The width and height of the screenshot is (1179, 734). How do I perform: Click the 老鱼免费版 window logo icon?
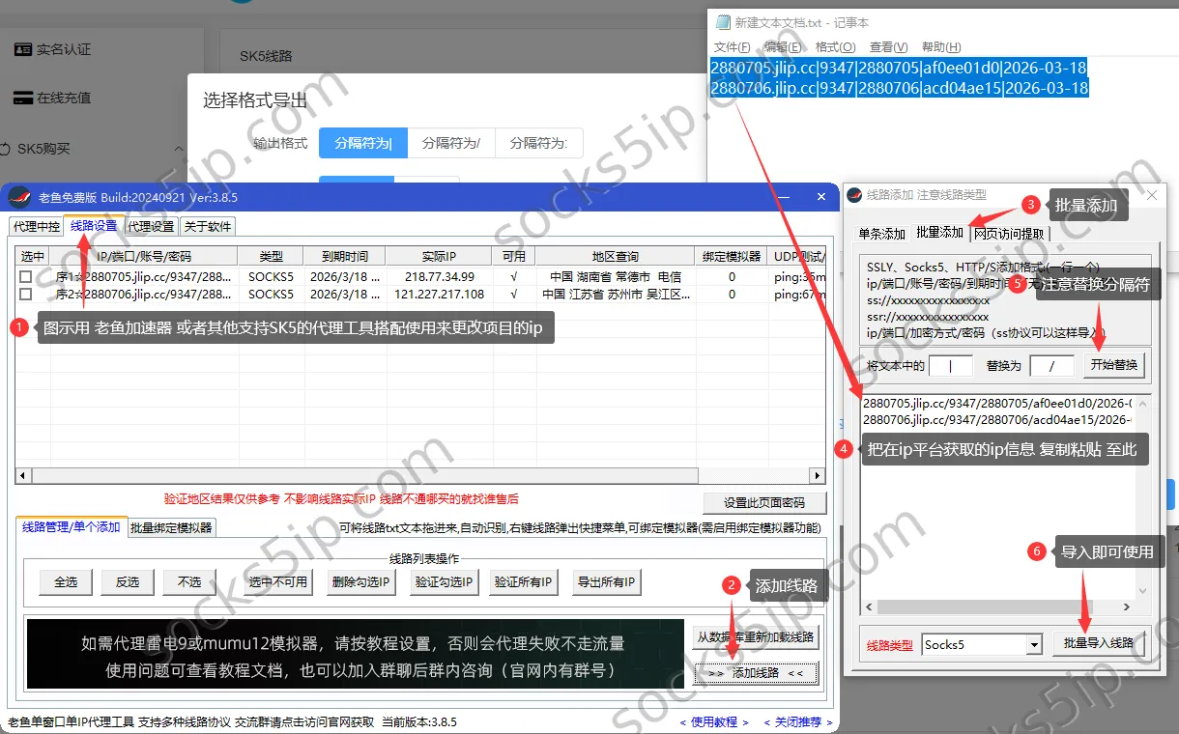(19, 197)
